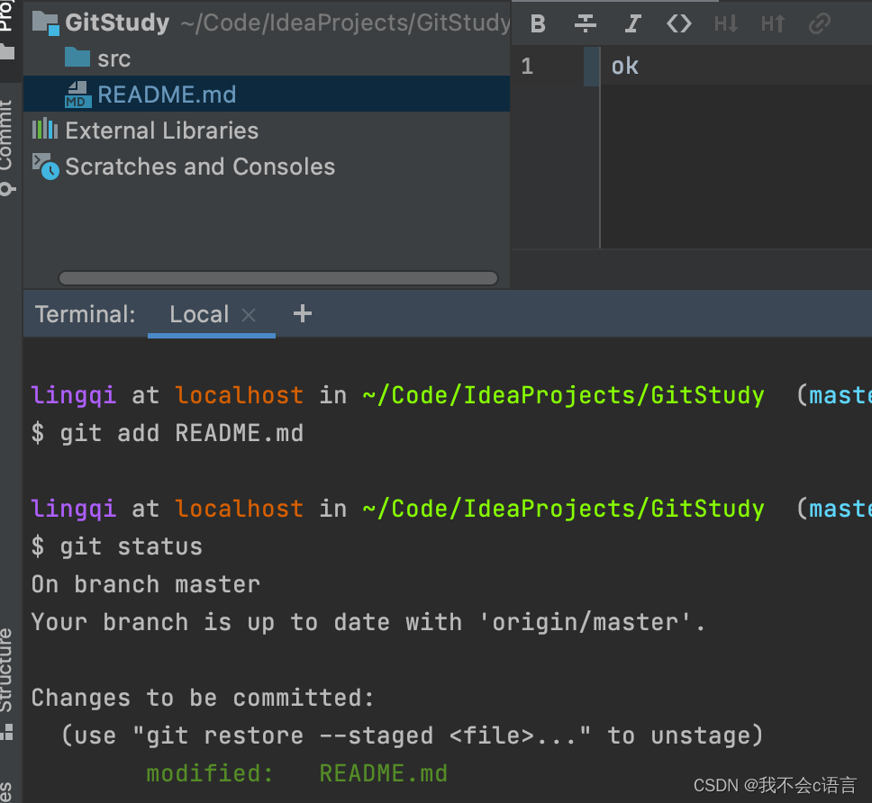This screenshot has width=872, height=803.
Task: Click the 'git status' command in terminal
Action: point(132,546)
